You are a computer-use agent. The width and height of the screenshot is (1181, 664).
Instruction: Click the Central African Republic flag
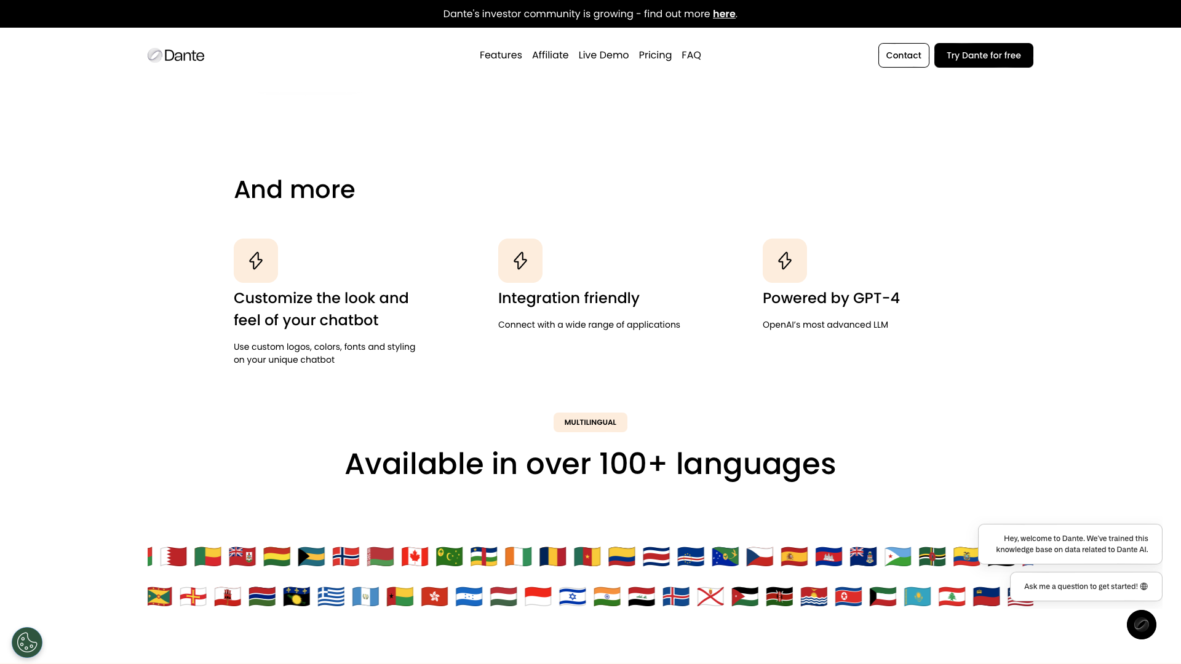pos(483,556)
